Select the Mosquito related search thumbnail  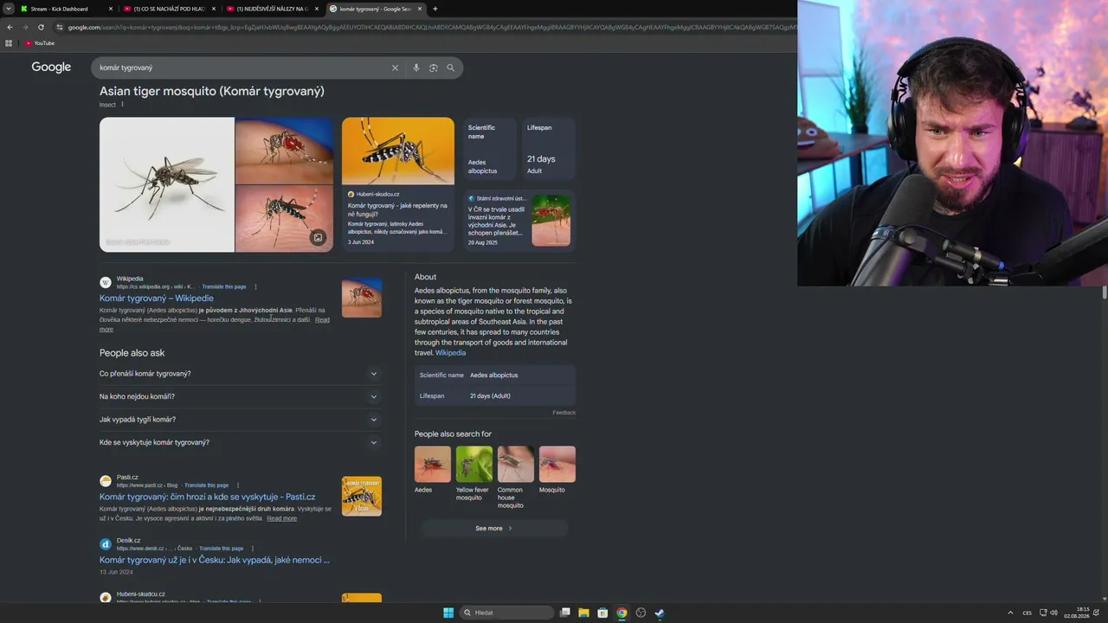coord(557,465)
